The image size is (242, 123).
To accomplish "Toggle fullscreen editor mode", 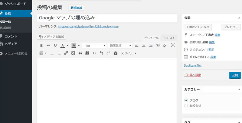I will pos(173,45).
